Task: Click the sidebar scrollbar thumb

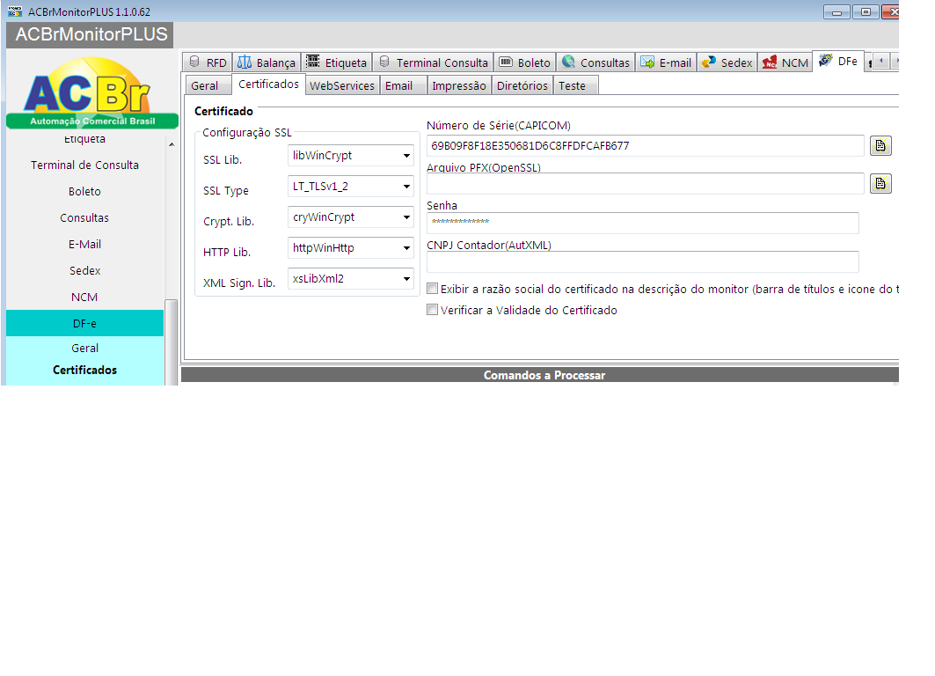Action: coord(172,342)
